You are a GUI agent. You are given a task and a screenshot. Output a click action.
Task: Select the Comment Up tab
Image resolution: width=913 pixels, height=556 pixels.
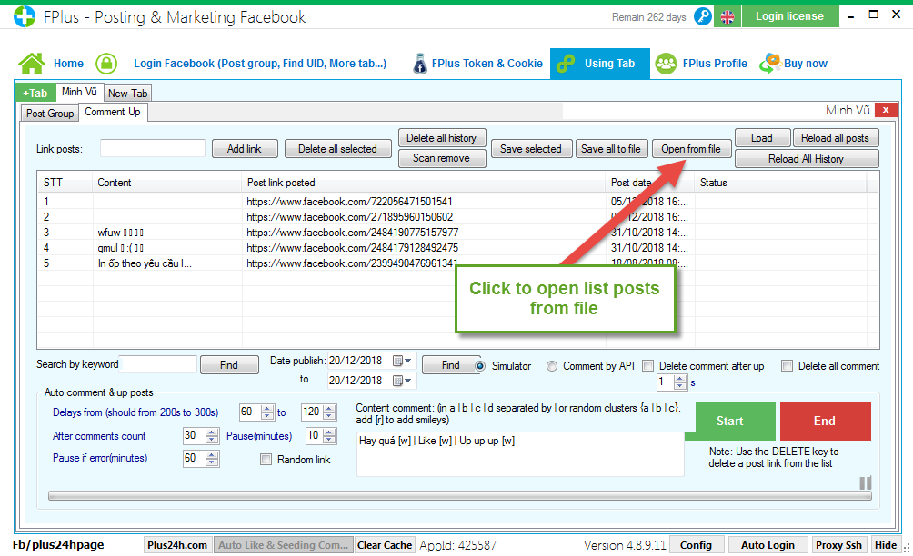point(113,112)
